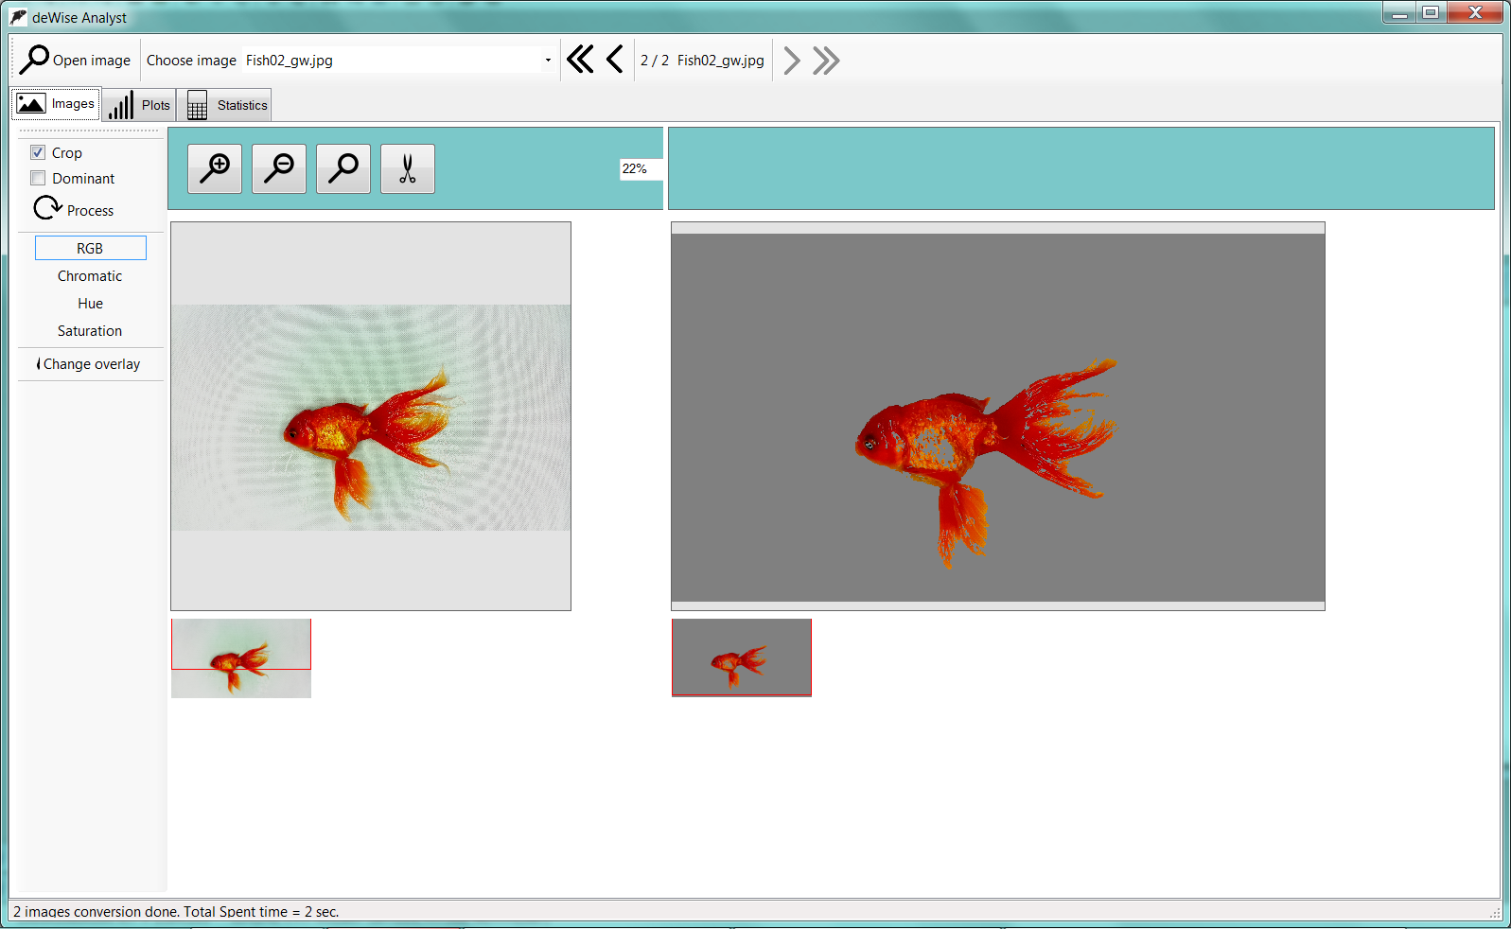Click the zoom in magnifier button
This screenshot has height=929, width=1511.
click(215, 168)
